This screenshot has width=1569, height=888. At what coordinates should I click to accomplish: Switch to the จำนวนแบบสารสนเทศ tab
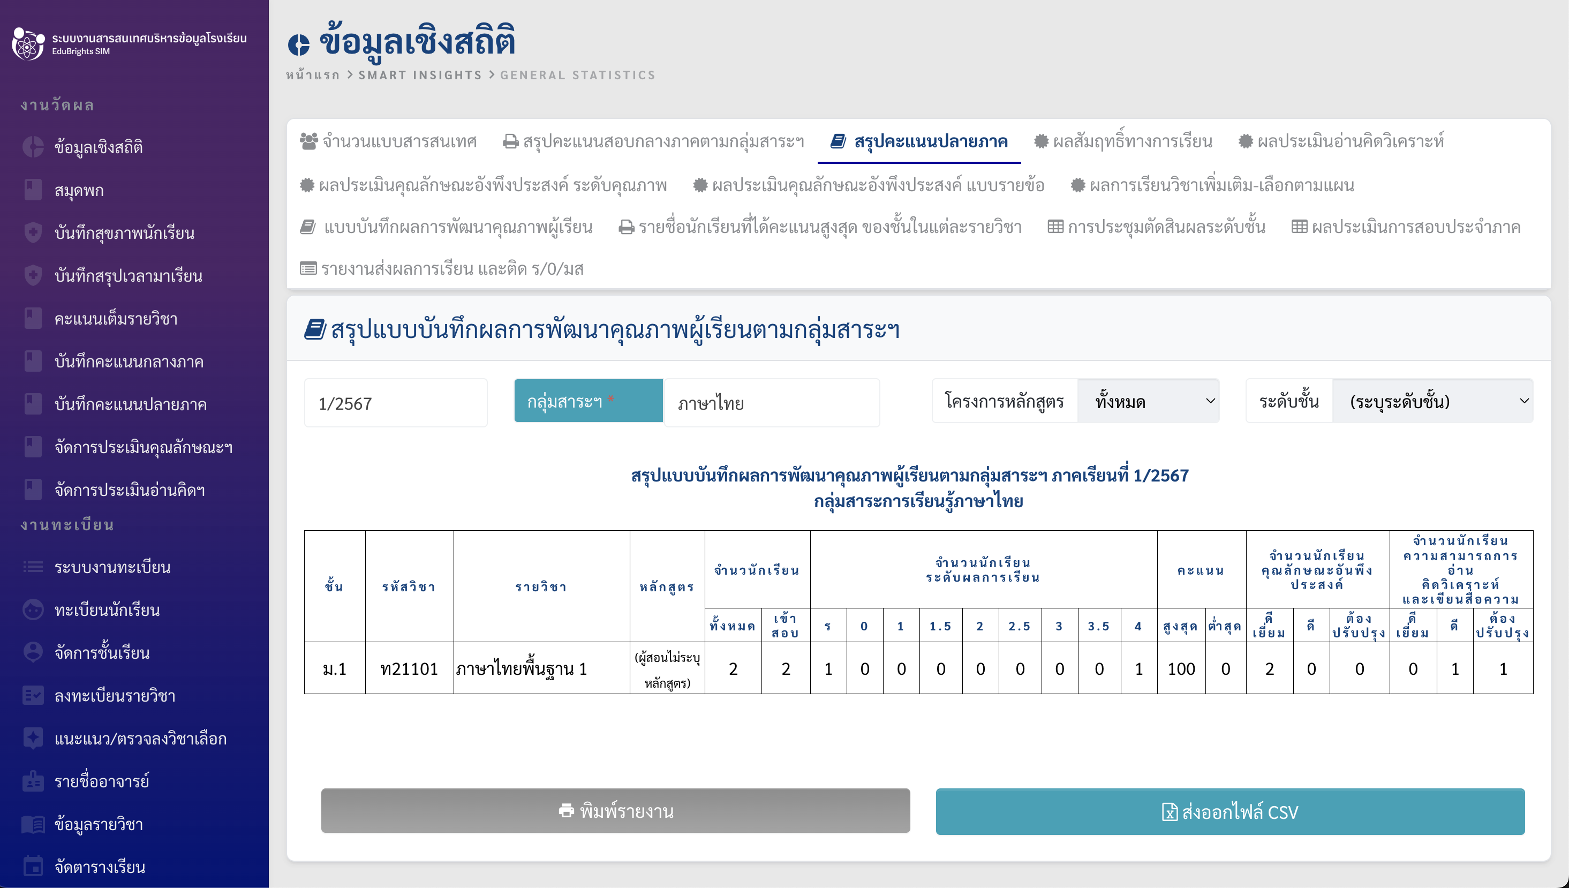(x=388, y=141)
